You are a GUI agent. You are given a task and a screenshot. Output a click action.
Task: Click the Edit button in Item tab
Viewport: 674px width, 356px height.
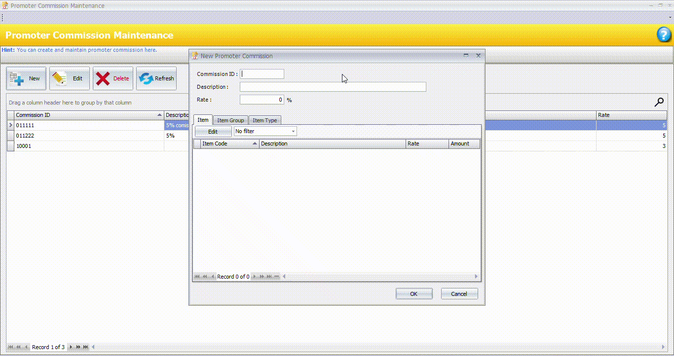[213, 132]
